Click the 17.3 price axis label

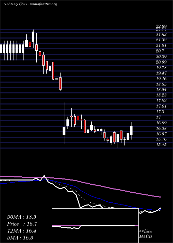160,112
